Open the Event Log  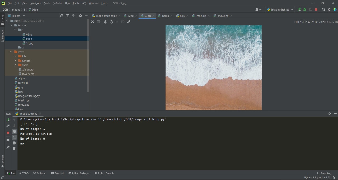pyautogui.click(x=324, y=173)
